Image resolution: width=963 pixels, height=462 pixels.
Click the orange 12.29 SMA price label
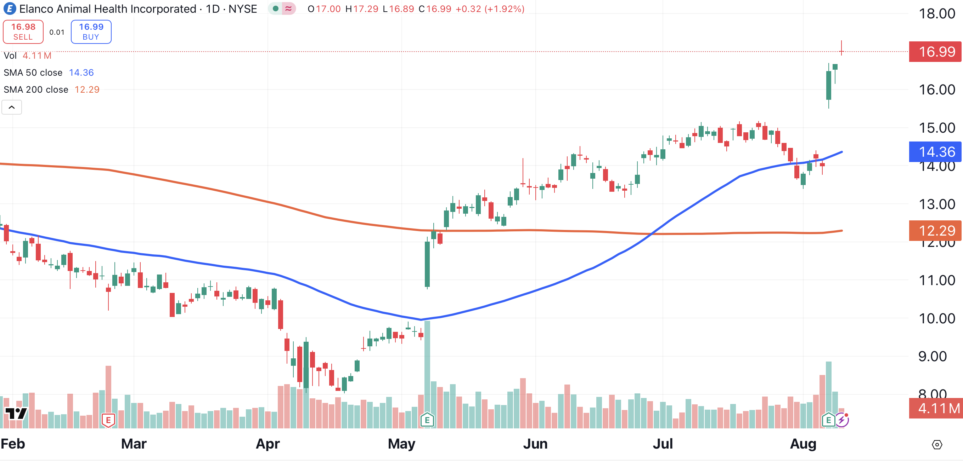pyautogui.click(x=935, y=231)
